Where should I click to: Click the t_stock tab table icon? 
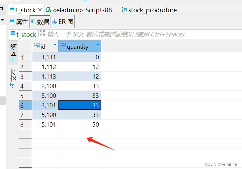tap(12, 10)
